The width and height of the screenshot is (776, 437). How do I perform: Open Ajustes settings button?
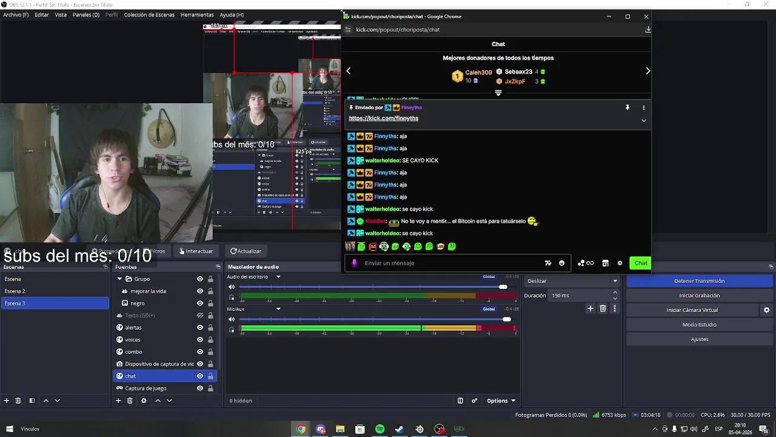pyautogui.click(x=699, y=339)
